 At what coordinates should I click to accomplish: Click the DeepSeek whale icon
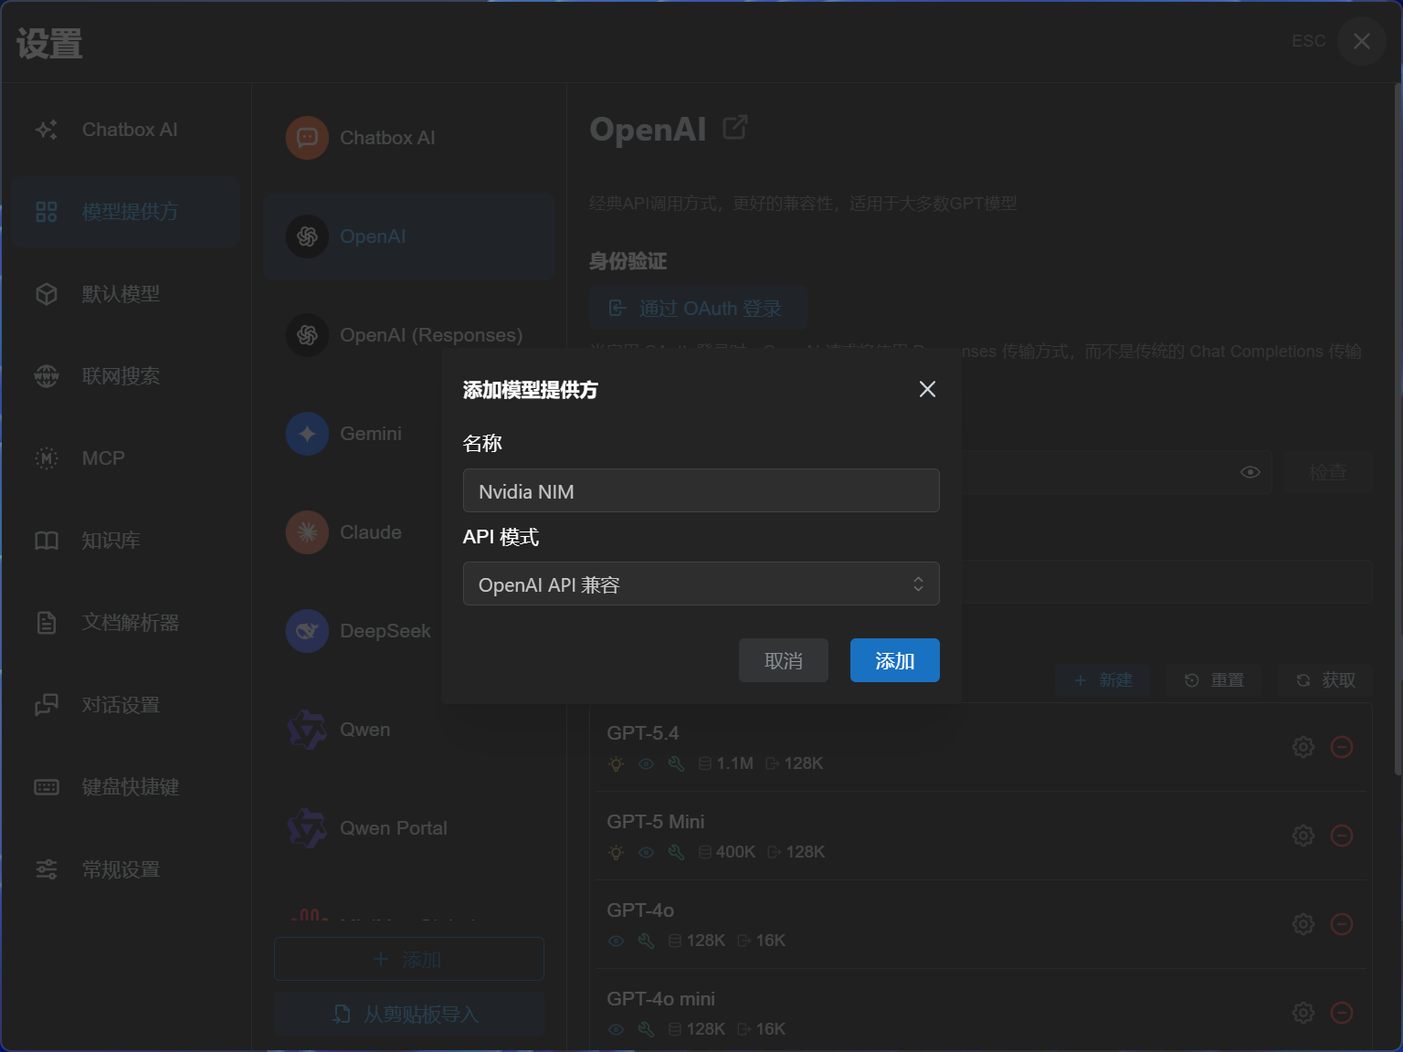pos(307,631)
